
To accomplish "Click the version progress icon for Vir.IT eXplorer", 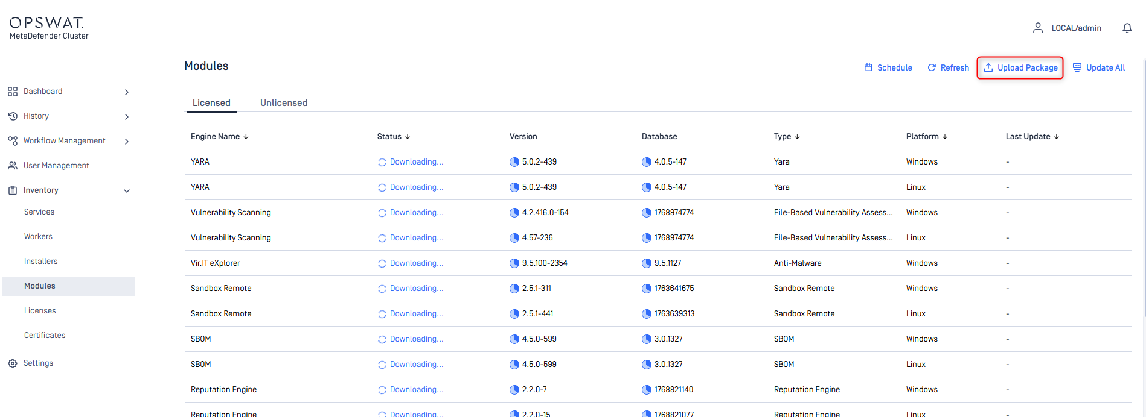I will point(514,263).
